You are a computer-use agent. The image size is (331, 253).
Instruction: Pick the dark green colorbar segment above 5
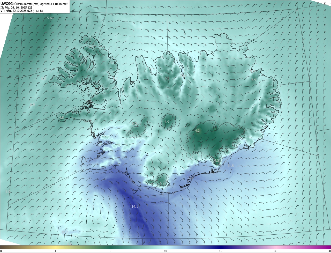pyautogui.click(x=110, y=247)
